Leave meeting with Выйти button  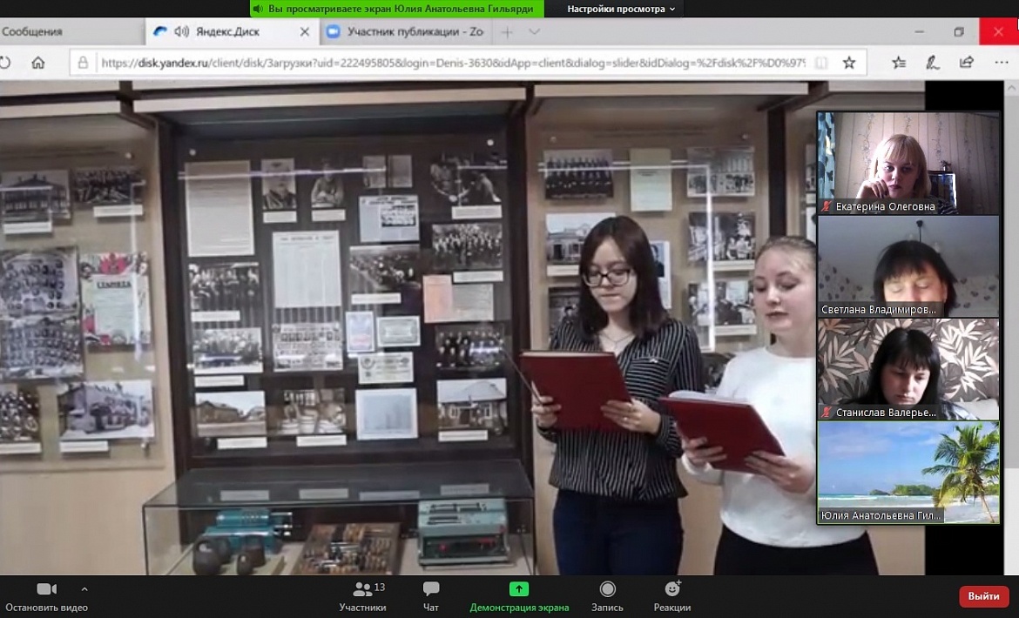(983, 596)
